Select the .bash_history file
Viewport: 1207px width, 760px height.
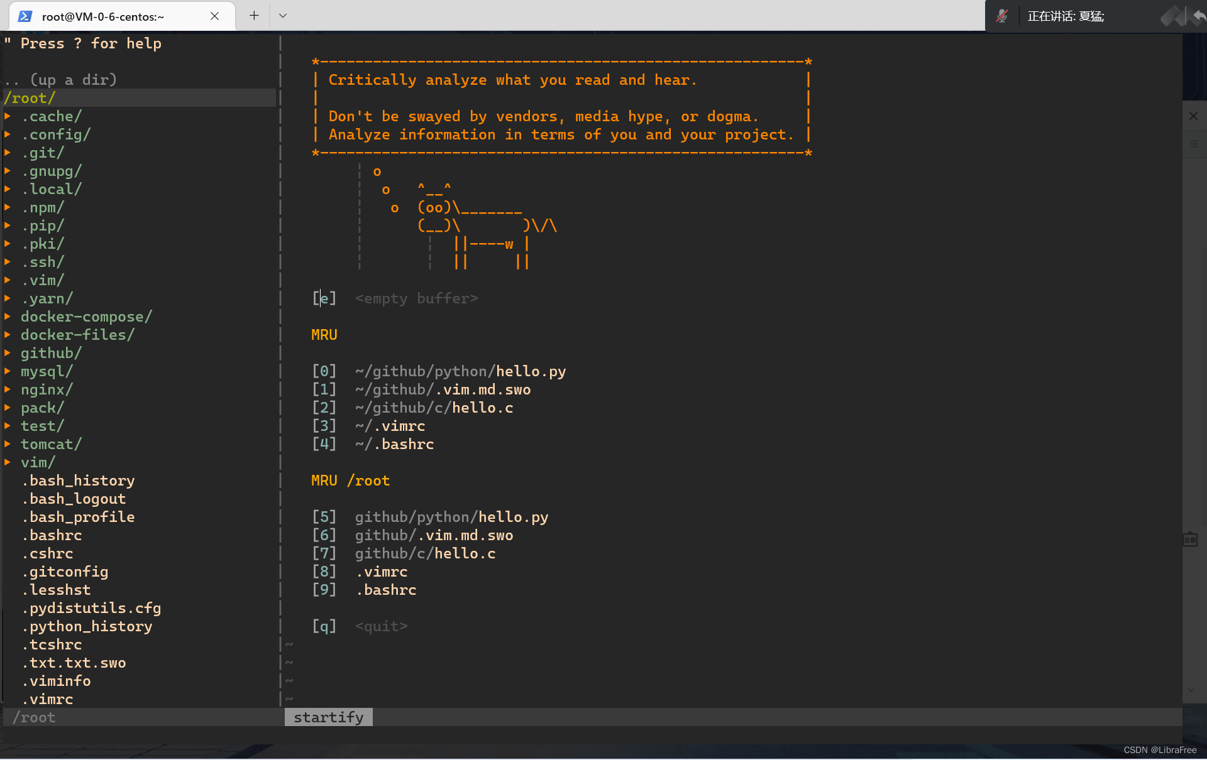78,480
